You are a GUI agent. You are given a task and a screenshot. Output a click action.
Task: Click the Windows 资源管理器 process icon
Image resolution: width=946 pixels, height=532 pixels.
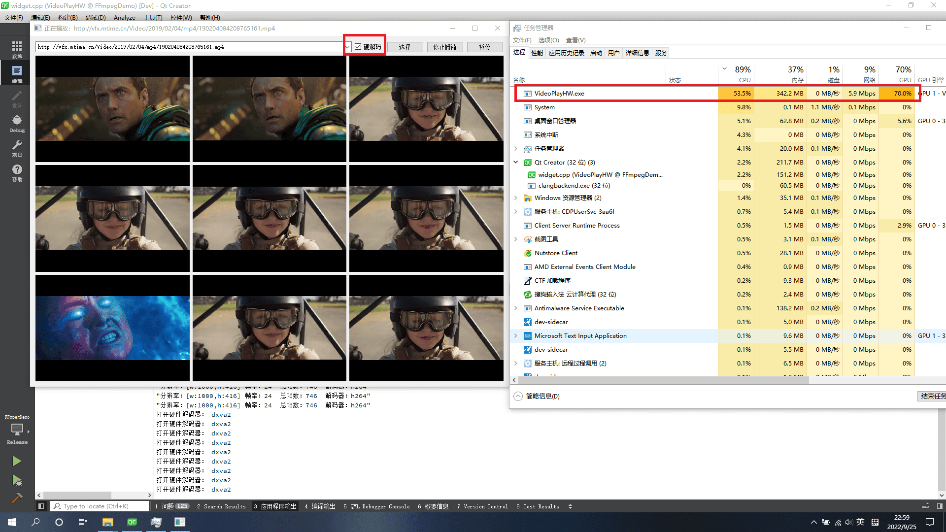528,198
